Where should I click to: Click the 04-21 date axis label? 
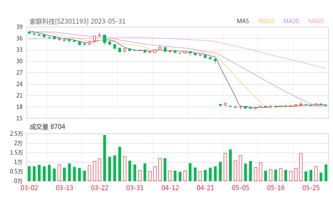(x=205, y=188)
